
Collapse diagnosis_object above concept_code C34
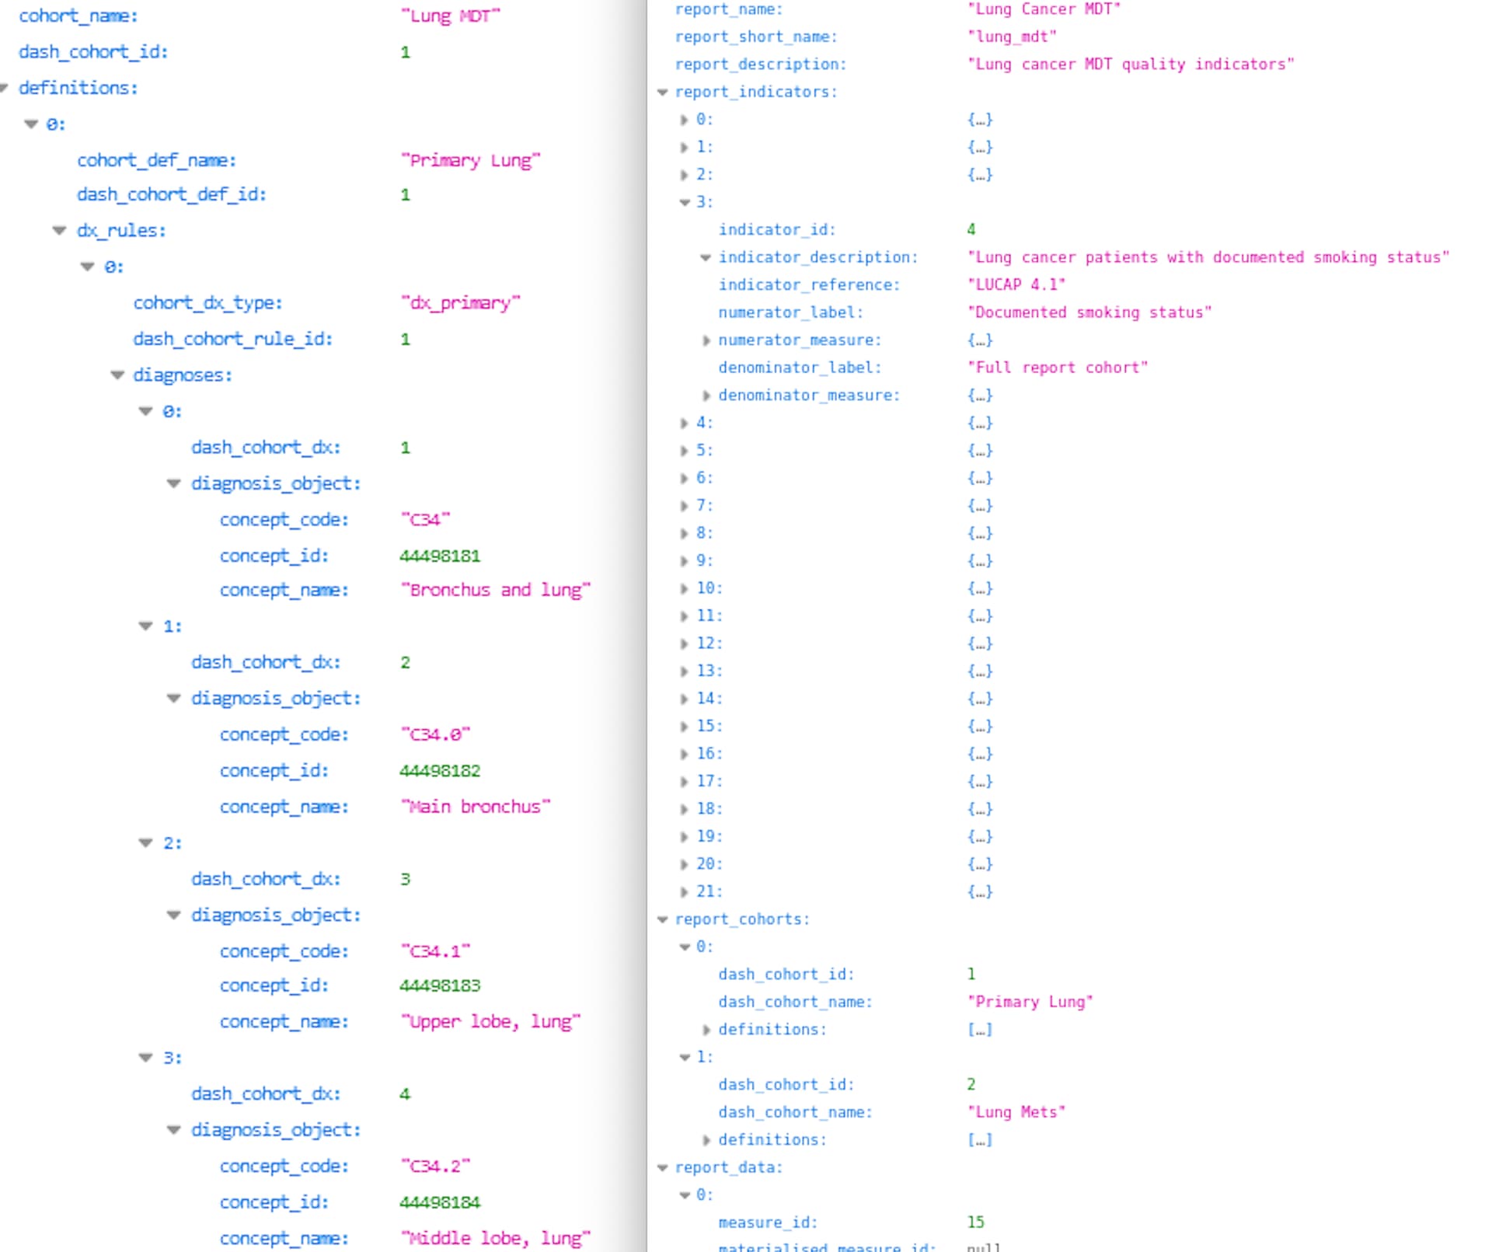click(x=174, y=483)
